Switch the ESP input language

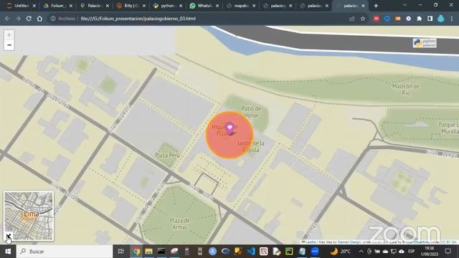(x=412, y=252)
